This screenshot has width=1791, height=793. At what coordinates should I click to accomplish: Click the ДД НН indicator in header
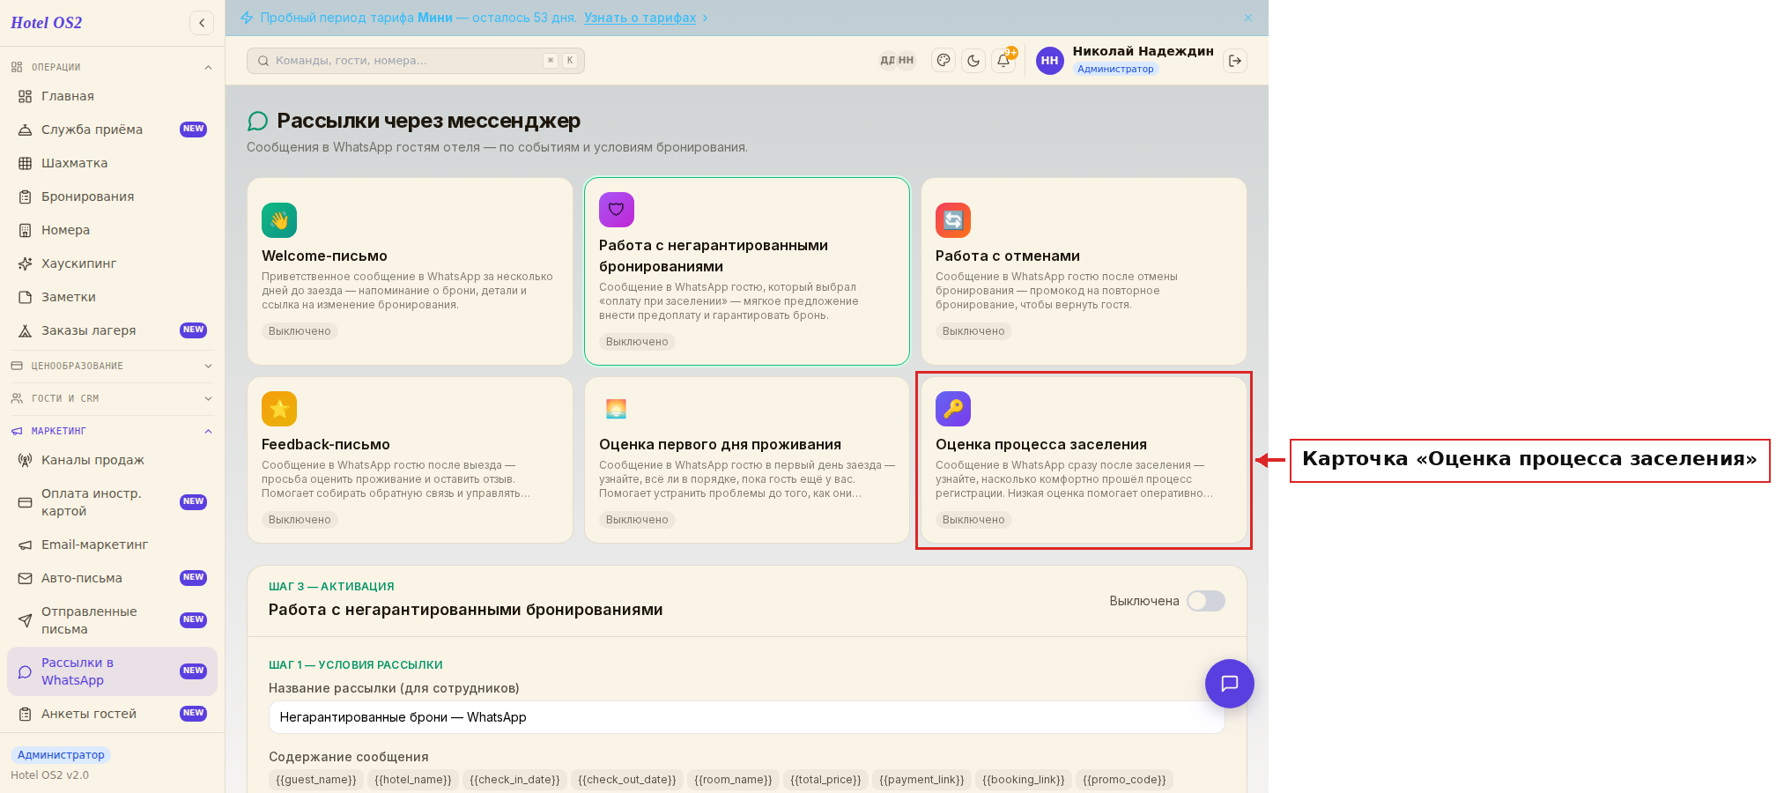click(898, 61)
